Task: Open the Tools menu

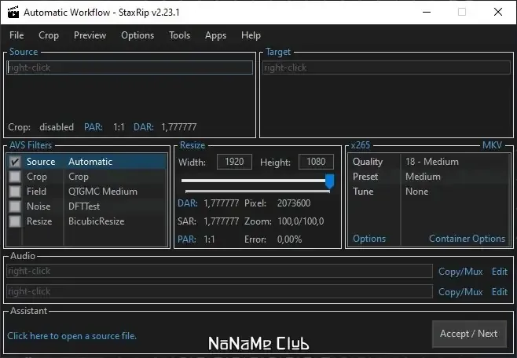Action: pos(179,35)
